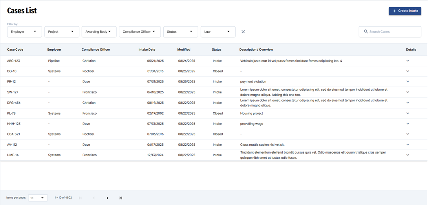Click the Closed status for DG-10

click(218, 71)
